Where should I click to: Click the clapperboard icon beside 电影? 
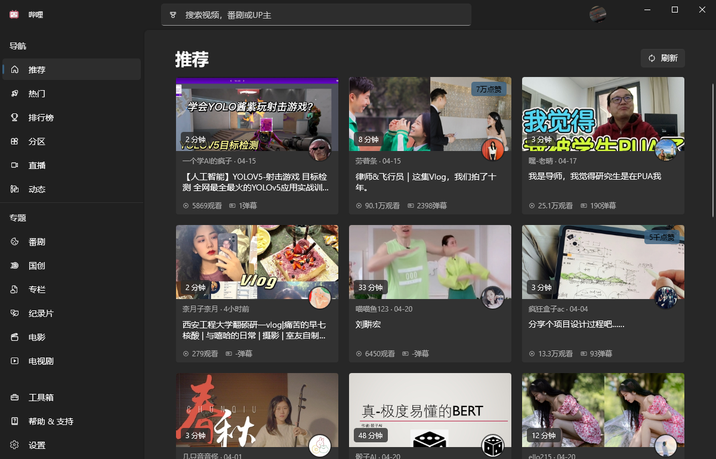[15, 337]
